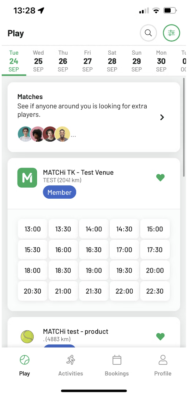Open Profile person tab
The image size is (194, 396).
[163, 365]
